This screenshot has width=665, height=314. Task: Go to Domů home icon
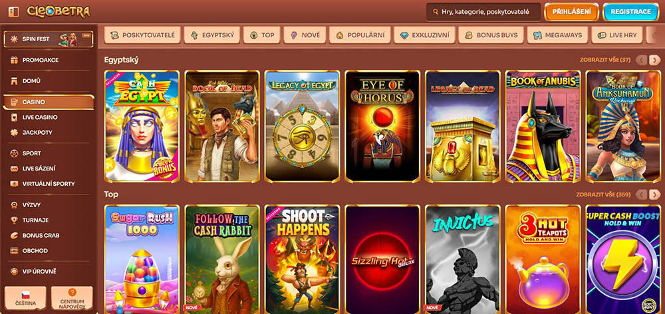click(15, 81)
